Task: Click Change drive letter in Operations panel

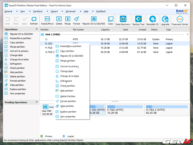Action: [x=19, y=60]
